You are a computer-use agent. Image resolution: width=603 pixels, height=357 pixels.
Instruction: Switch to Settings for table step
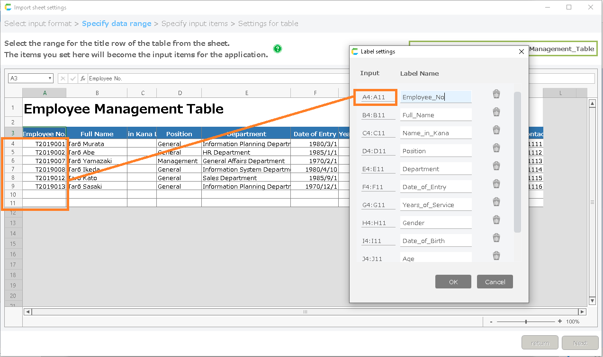tap(268, 24)
